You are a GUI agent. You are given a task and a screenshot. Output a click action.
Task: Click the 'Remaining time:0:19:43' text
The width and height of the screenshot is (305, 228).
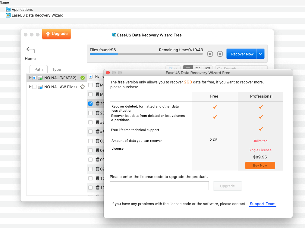[181, 50]
